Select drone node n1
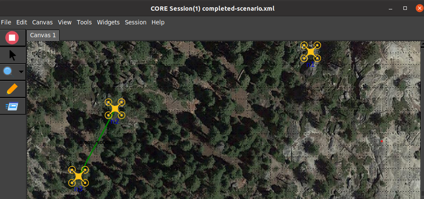 point(310,52)
